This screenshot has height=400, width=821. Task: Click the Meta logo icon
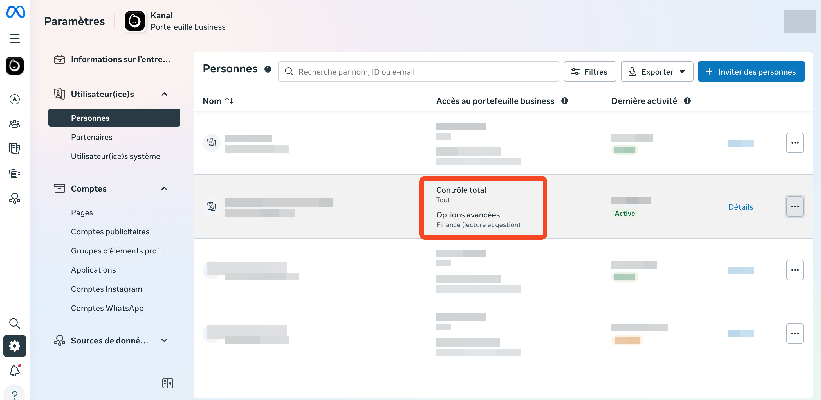click(x=15, y=12)
